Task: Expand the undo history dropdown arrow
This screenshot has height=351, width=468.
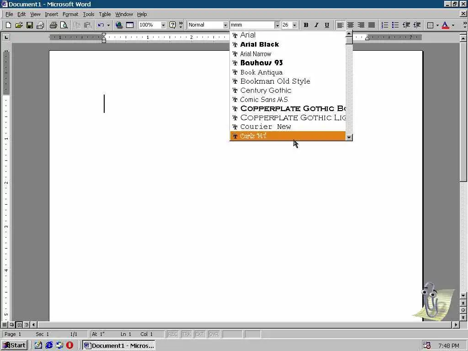Action: click(x=108, y=25)
